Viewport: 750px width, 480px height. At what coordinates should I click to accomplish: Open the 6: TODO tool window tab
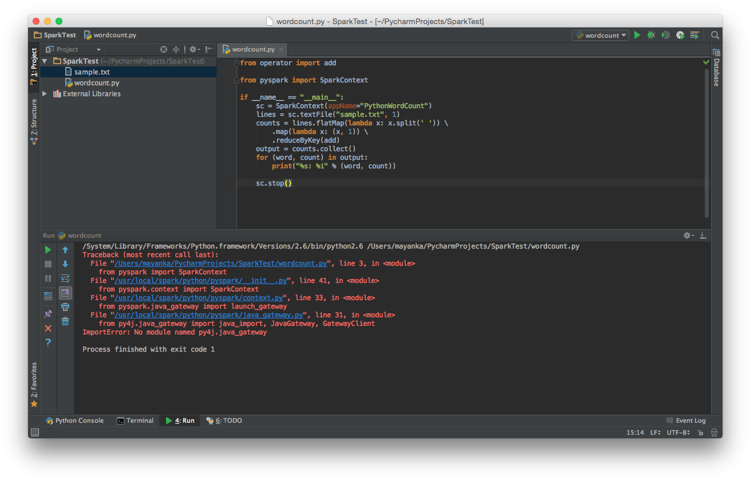point(224,420)
